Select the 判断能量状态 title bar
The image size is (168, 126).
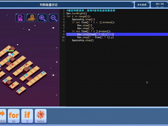pyautogui.click(x=49, y=5)
